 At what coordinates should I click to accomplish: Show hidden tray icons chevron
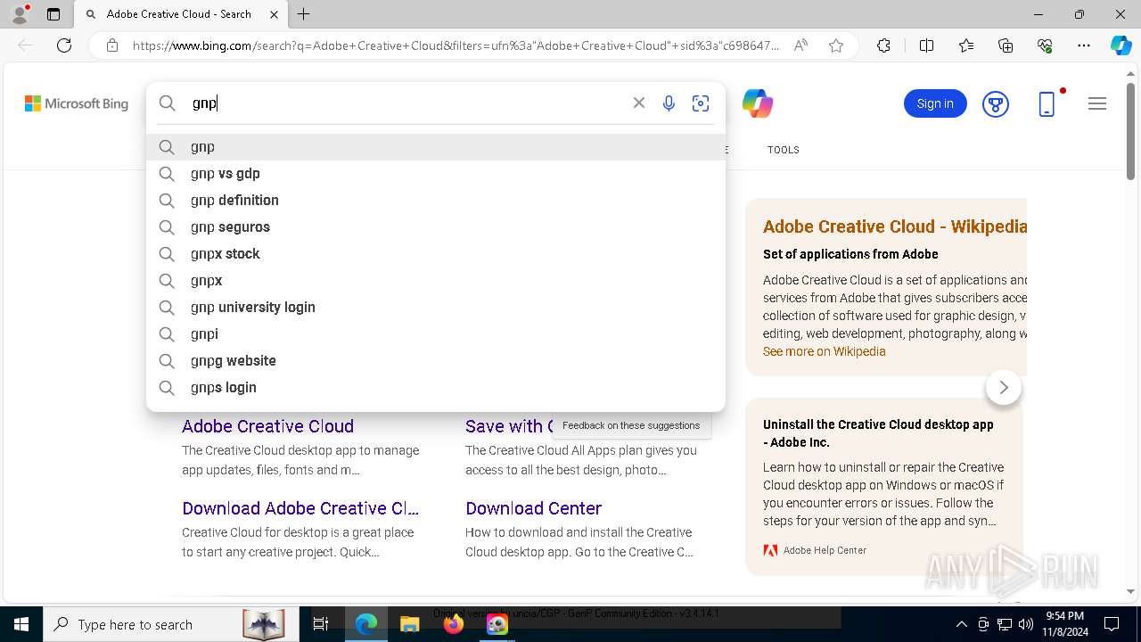click(x=961, y=624)
